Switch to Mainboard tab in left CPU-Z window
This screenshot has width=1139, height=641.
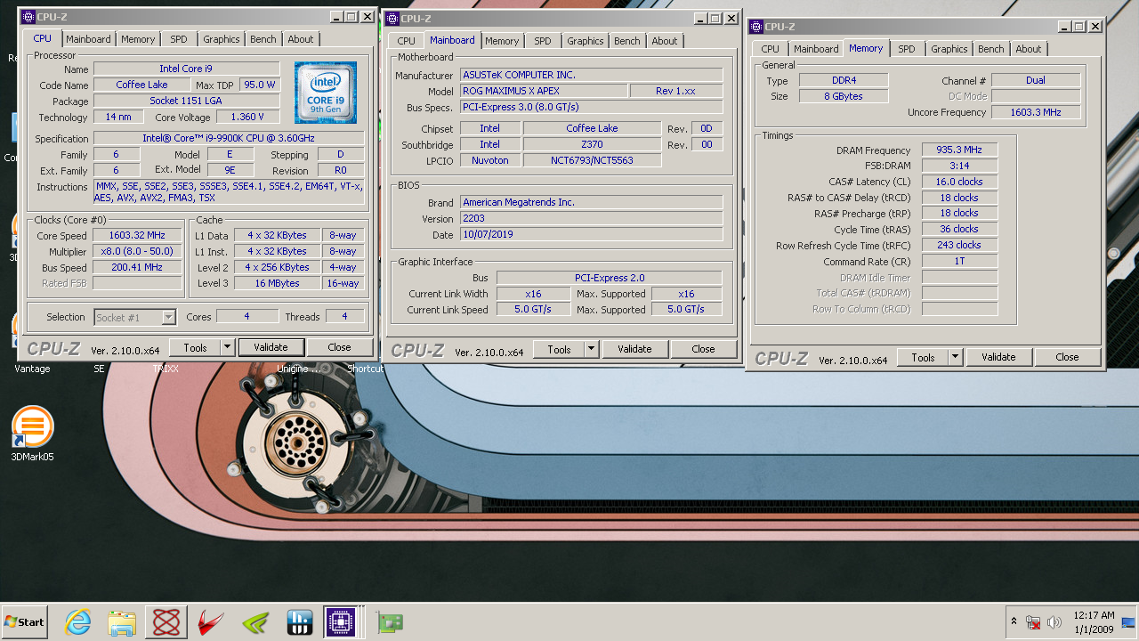point(88,39)
